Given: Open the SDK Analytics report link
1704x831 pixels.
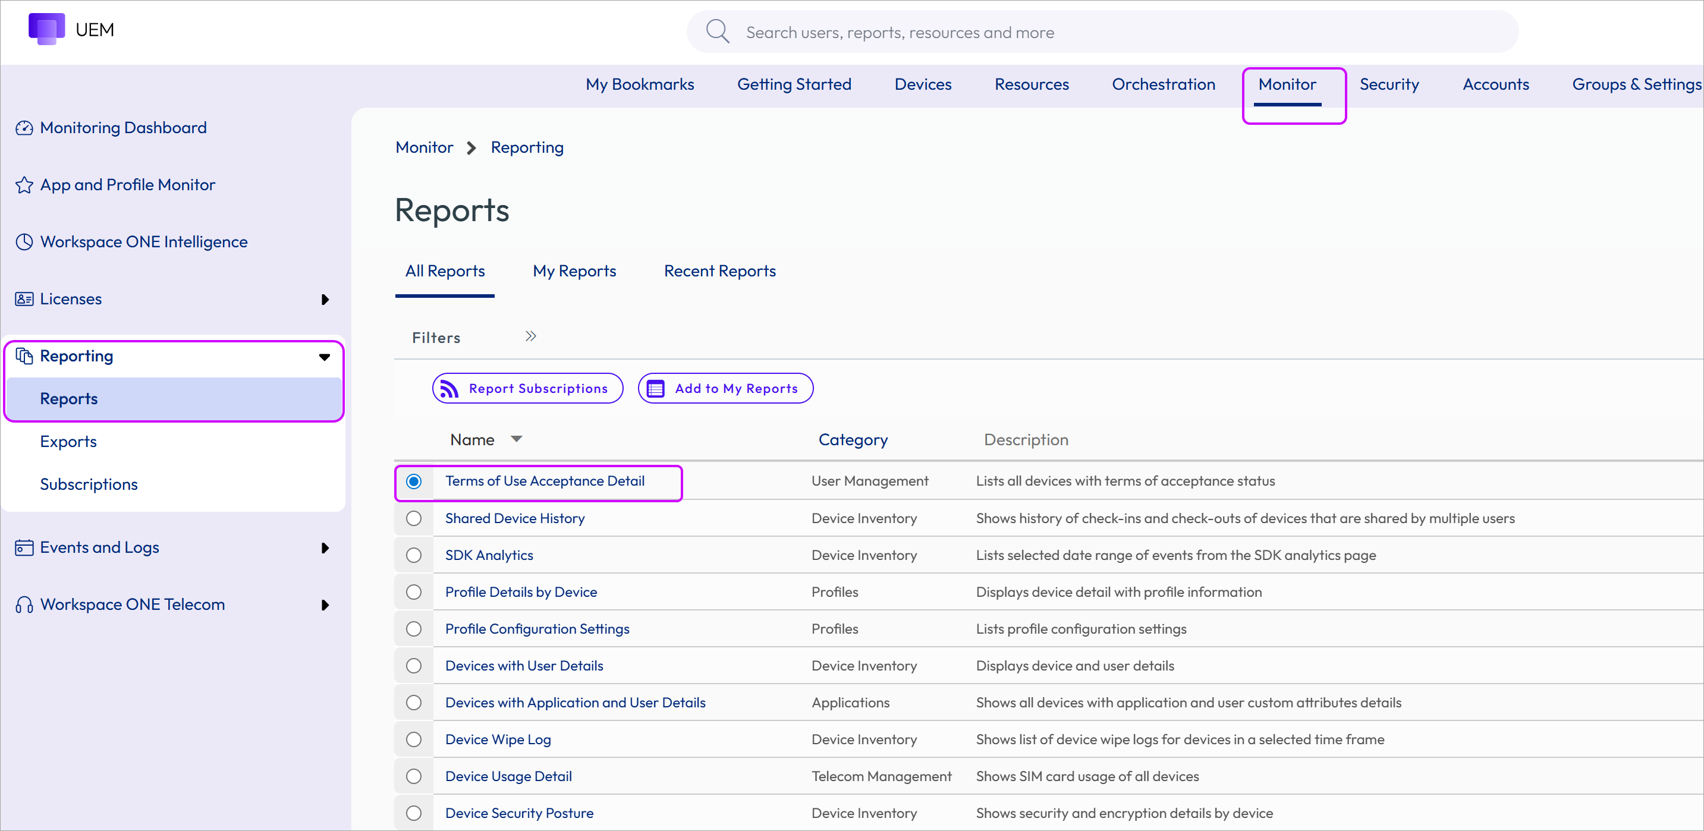Looking at the screenshot, I should point(489,555).
